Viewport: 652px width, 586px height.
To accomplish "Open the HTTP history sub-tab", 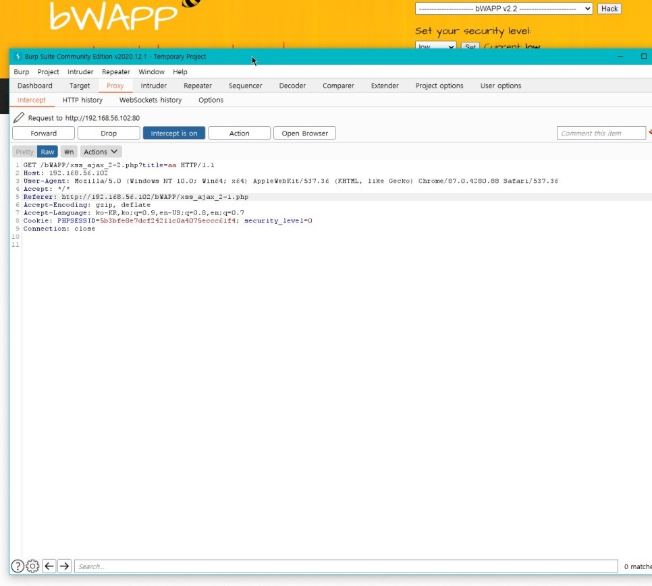I will 82,100.
